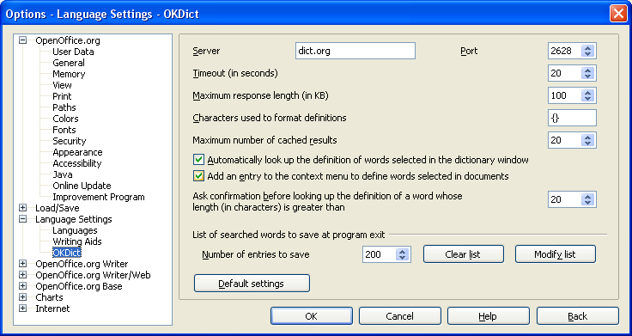
Task: Select the Languages entry
Action: click(x=75, y=230)
